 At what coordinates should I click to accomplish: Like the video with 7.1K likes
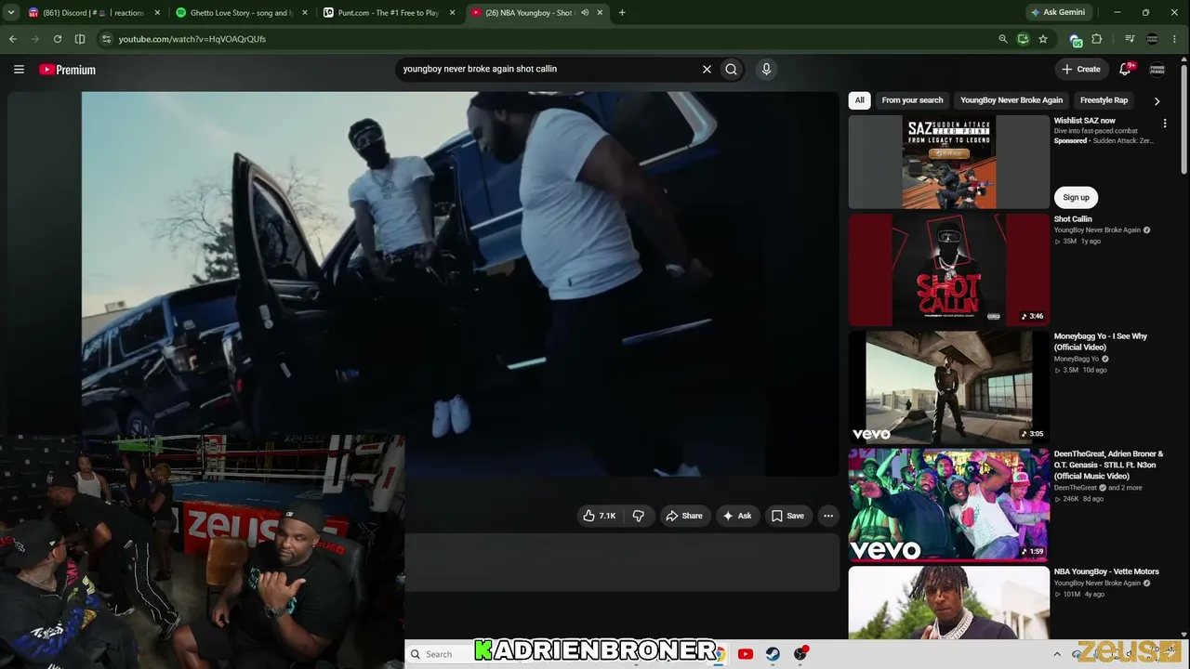pyautogui.click(x=600, y=516)
